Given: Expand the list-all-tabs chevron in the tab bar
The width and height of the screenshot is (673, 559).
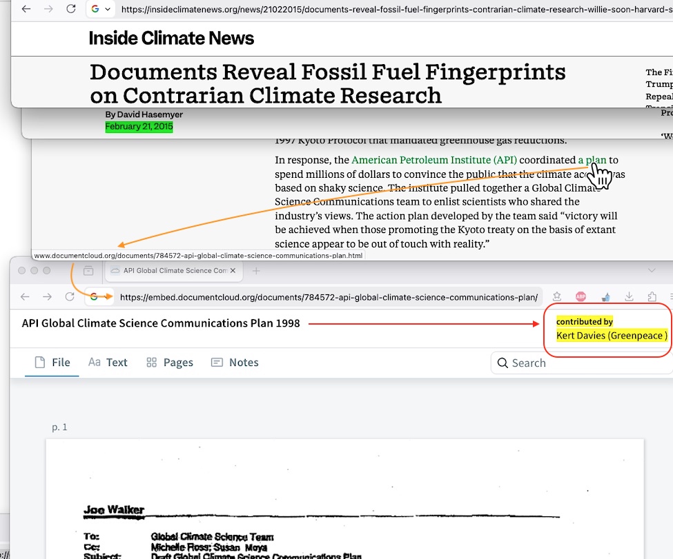Looking at the screenshot, I should point(652,271).
